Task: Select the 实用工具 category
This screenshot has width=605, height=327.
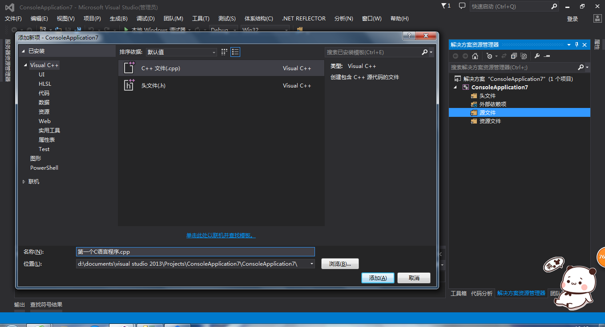Action: point(49,130)
